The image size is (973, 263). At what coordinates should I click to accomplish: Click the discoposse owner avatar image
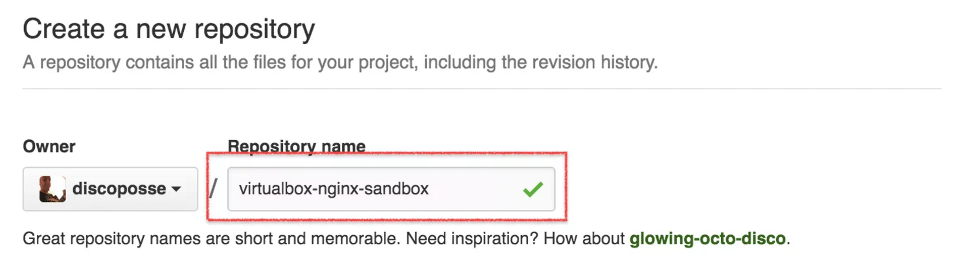click(52, 189)
